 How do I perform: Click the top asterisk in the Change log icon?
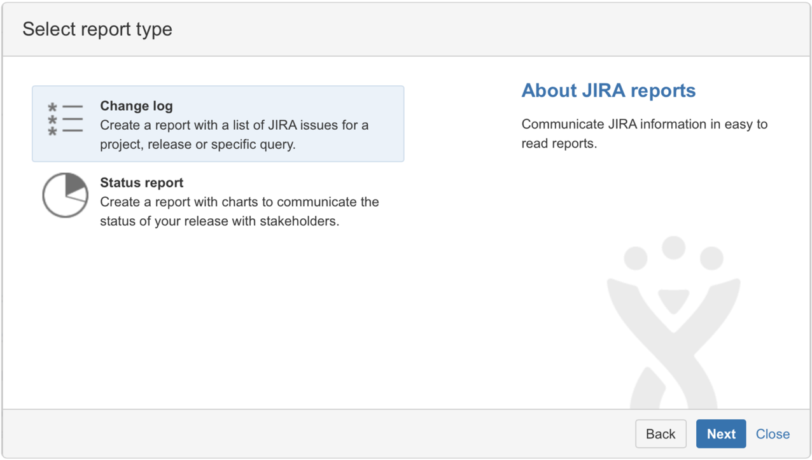click(53, 106)
